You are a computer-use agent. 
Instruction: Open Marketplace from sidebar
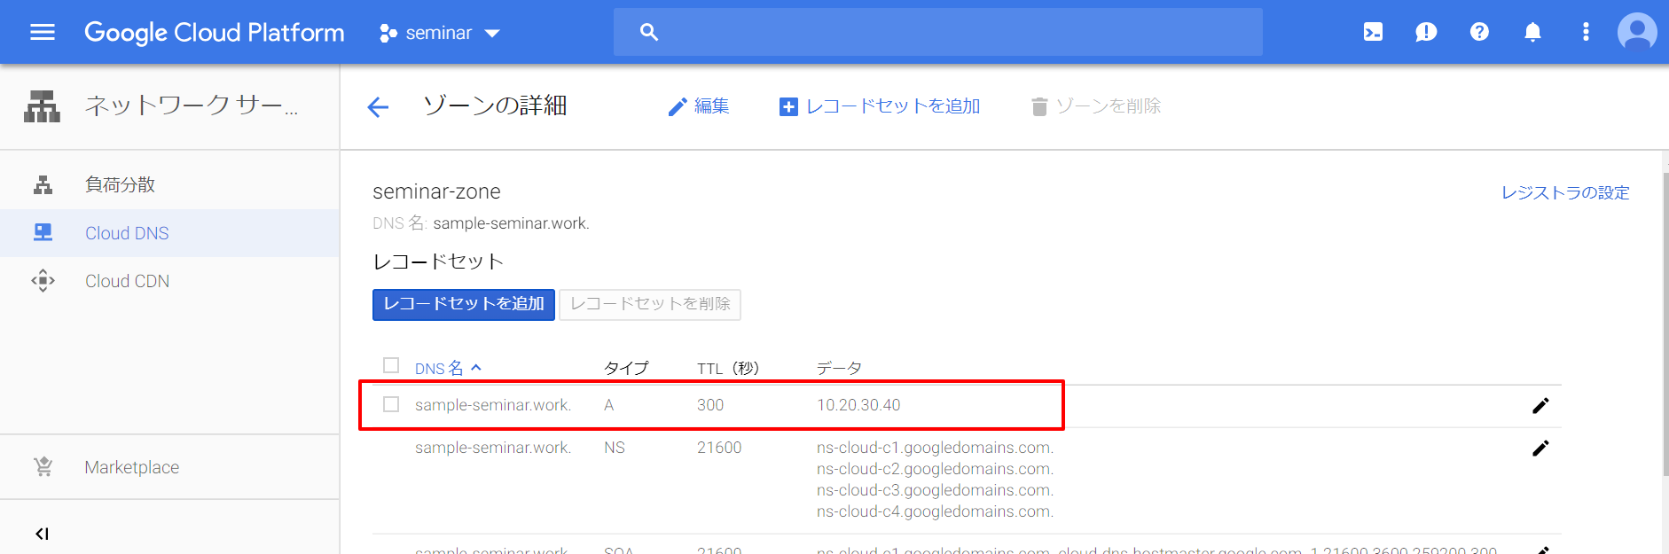tap(169, 467)
